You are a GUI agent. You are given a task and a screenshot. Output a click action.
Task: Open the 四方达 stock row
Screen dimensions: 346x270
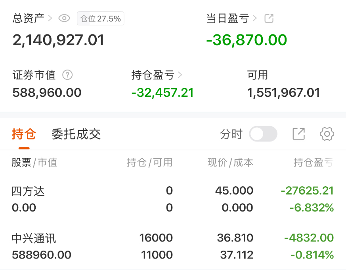pos(173,199)
